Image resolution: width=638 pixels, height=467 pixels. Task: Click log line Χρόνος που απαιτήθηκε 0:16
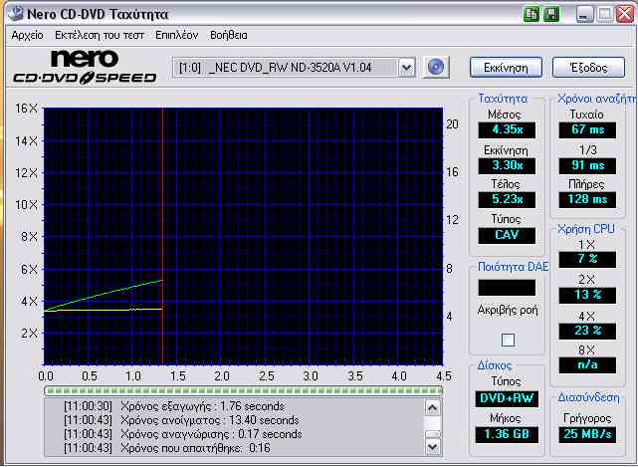pos(167,448)
